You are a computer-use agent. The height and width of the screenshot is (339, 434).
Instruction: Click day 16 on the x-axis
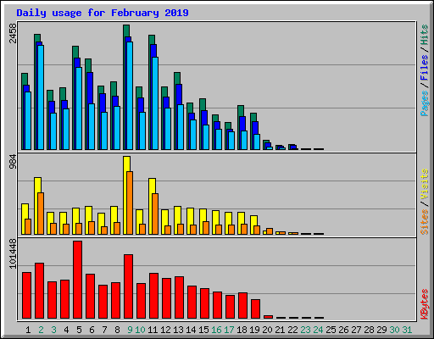216,330
